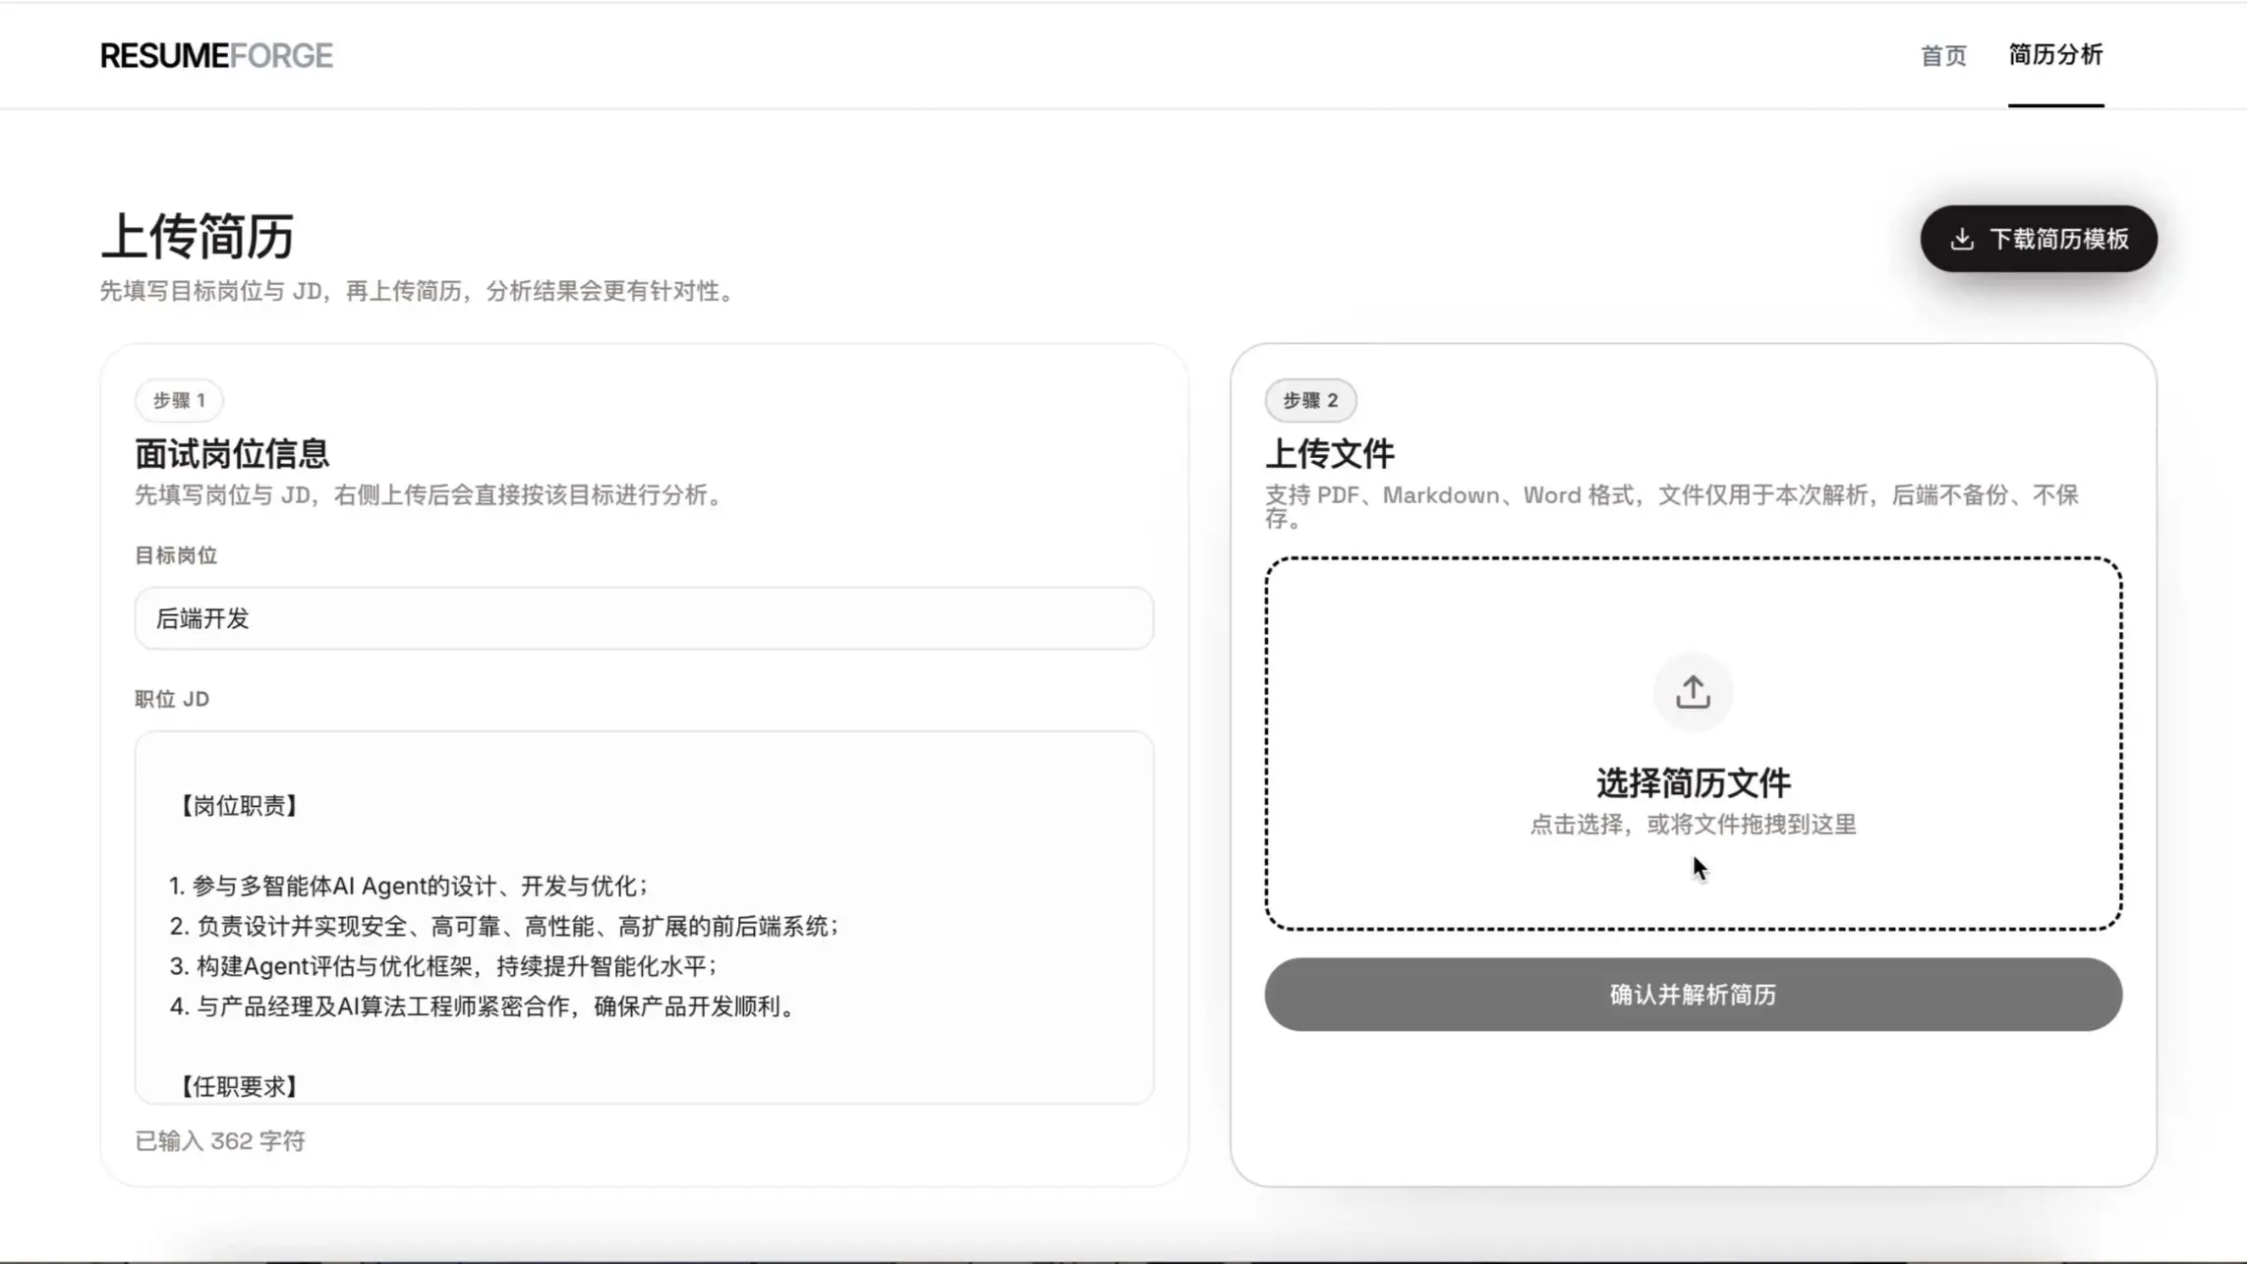Click the 确认并解析简历 button

[x=1693, y=995]
